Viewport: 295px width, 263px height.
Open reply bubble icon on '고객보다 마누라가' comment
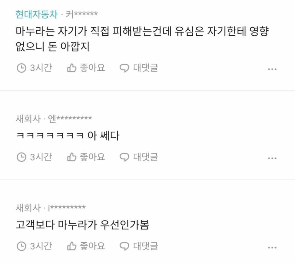[x=124, y=246]
